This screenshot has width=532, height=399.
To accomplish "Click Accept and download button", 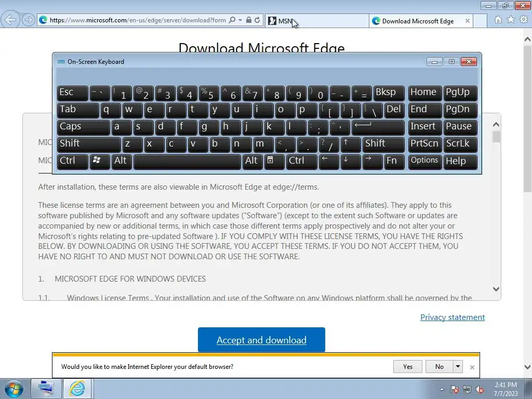I will pos(261,340).
